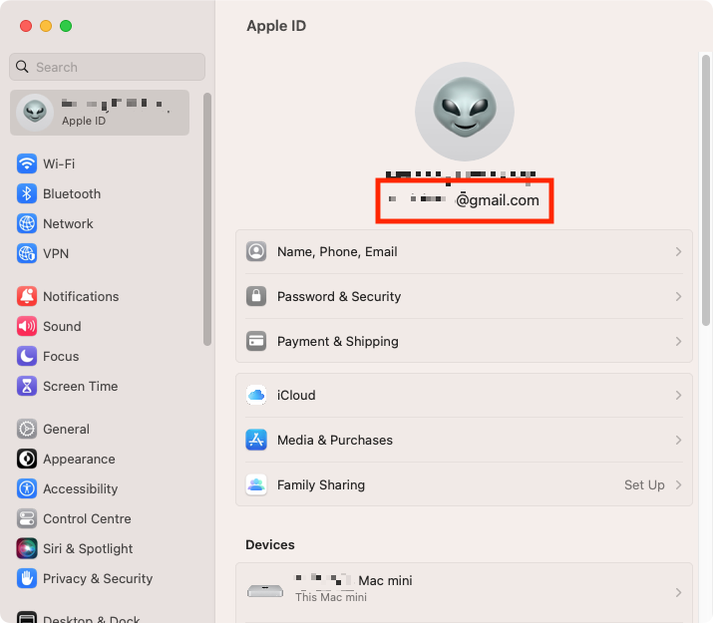Click the Wi-Fi icon in sidebar
713x623 pixels.
(27, 163)
